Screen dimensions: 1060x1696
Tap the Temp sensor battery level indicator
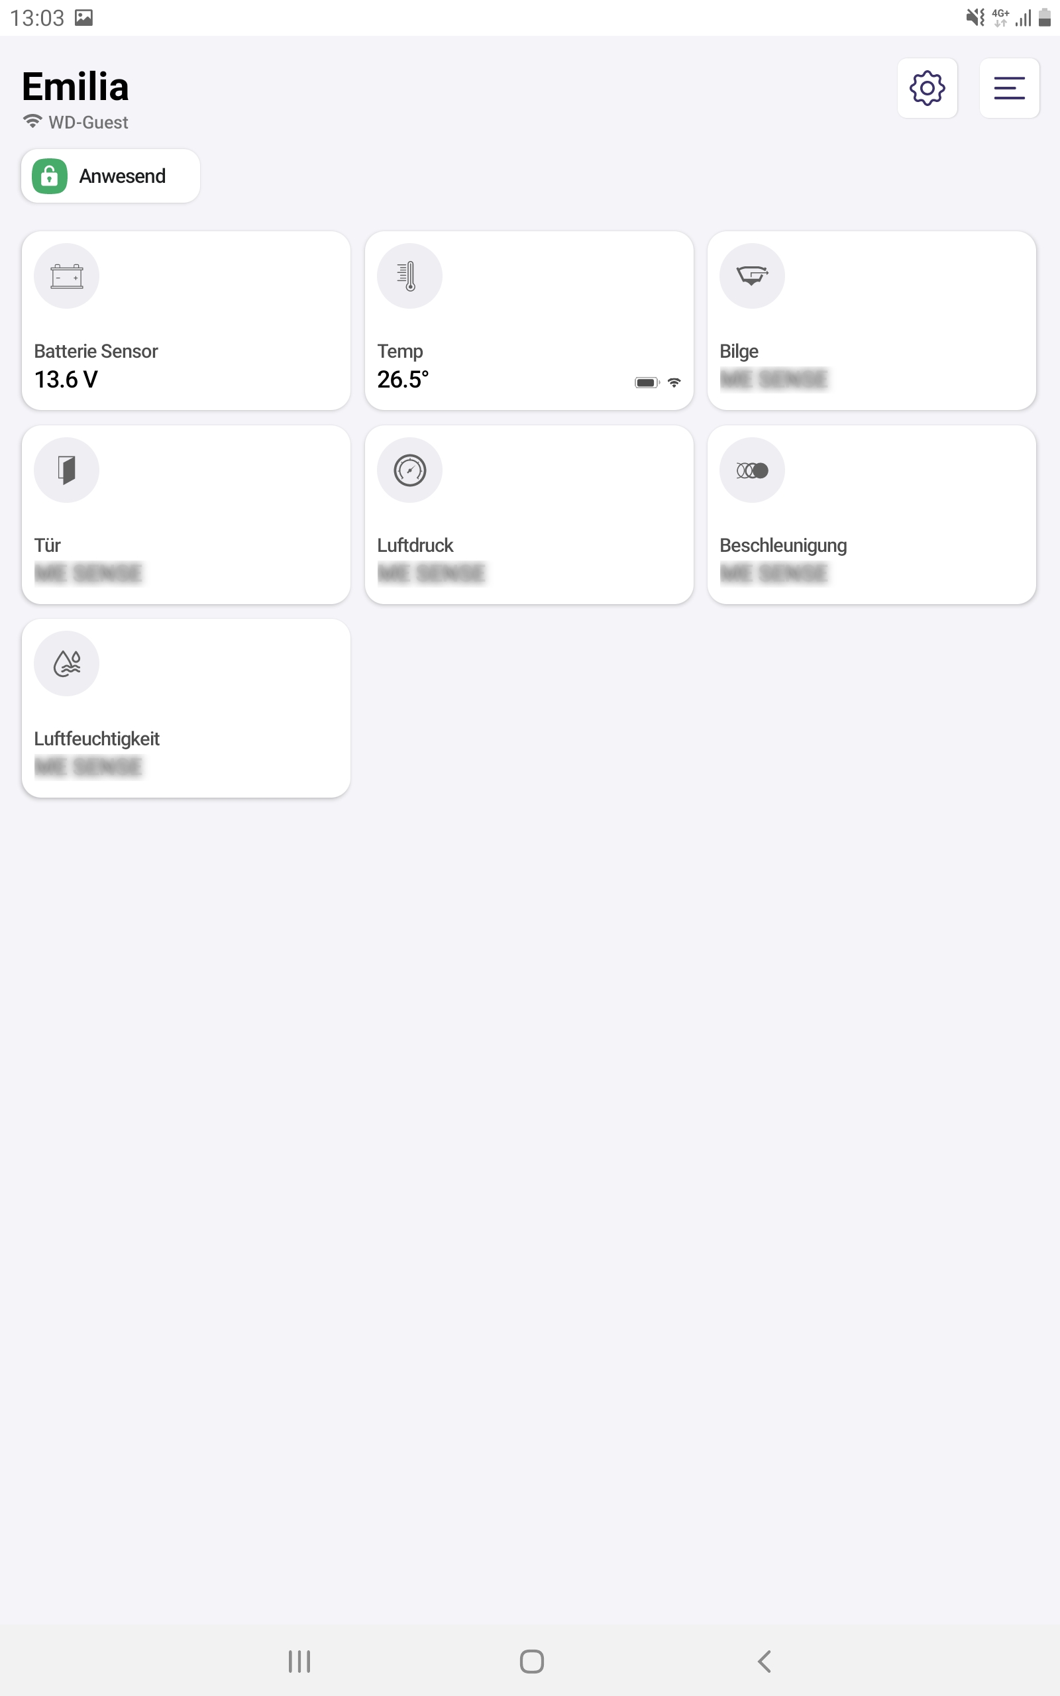tap(647, 383)
